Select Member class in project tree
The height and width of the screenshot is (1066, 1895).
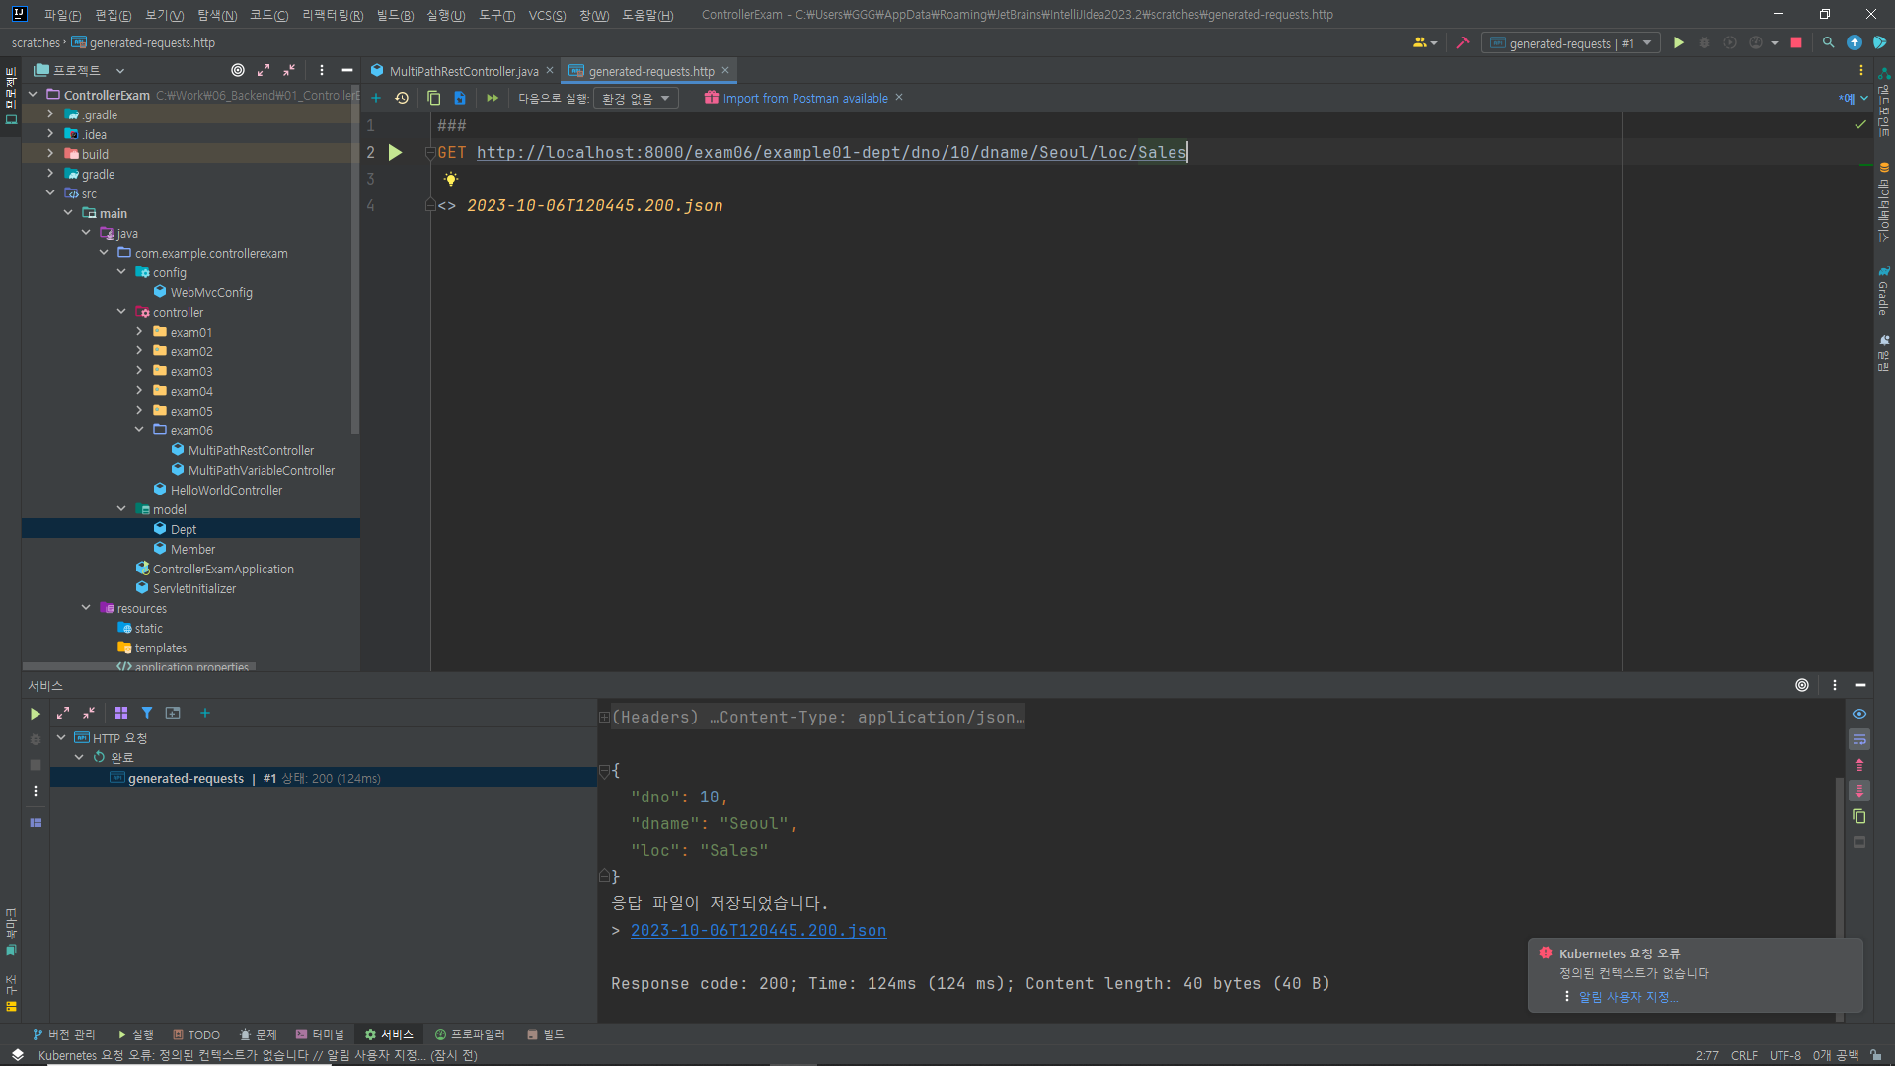(x=192, y=549)
